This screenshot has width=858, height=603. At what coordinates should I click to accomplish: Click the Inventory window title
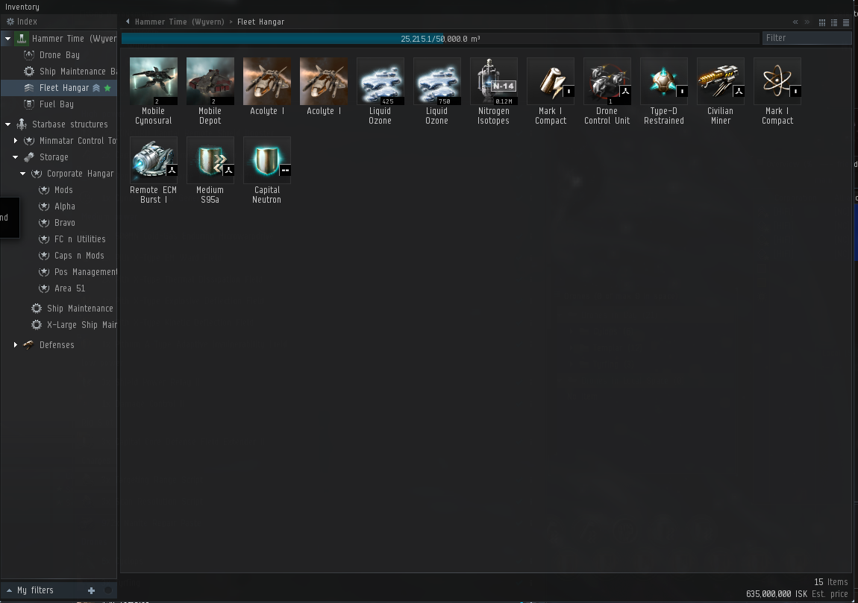(22, 7)
